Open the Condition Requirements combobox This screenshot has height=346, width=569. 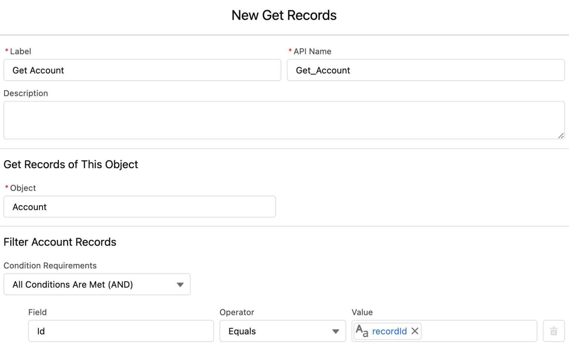pos(96,284)
